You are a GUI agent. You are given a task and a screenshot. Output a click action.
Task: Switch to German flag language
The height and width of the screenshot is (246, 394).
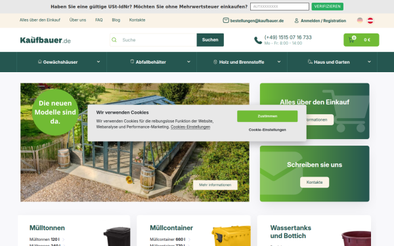[x=360, y=20]
